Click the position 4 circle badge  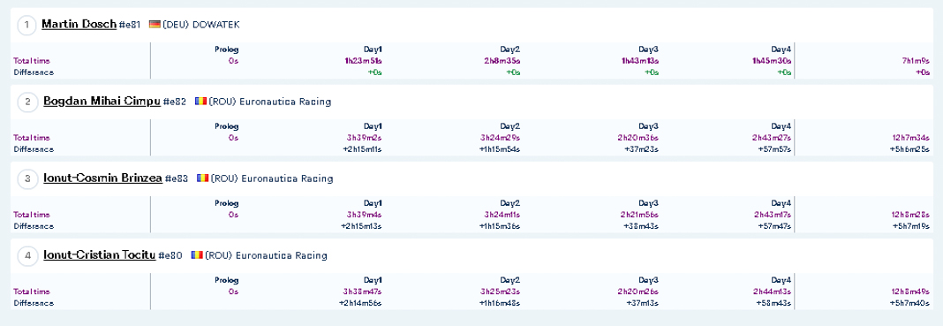tap(27, 256)
